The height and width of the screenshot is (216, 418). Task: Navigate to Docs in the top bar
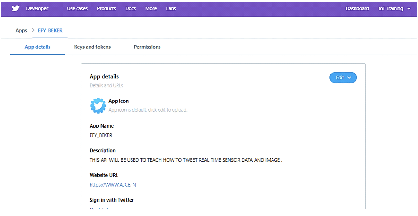[130, 8]
